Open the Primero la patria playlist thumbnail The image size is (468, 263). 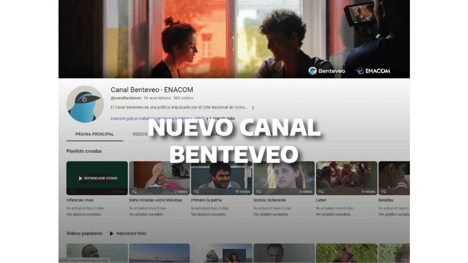tap(222, 178)
